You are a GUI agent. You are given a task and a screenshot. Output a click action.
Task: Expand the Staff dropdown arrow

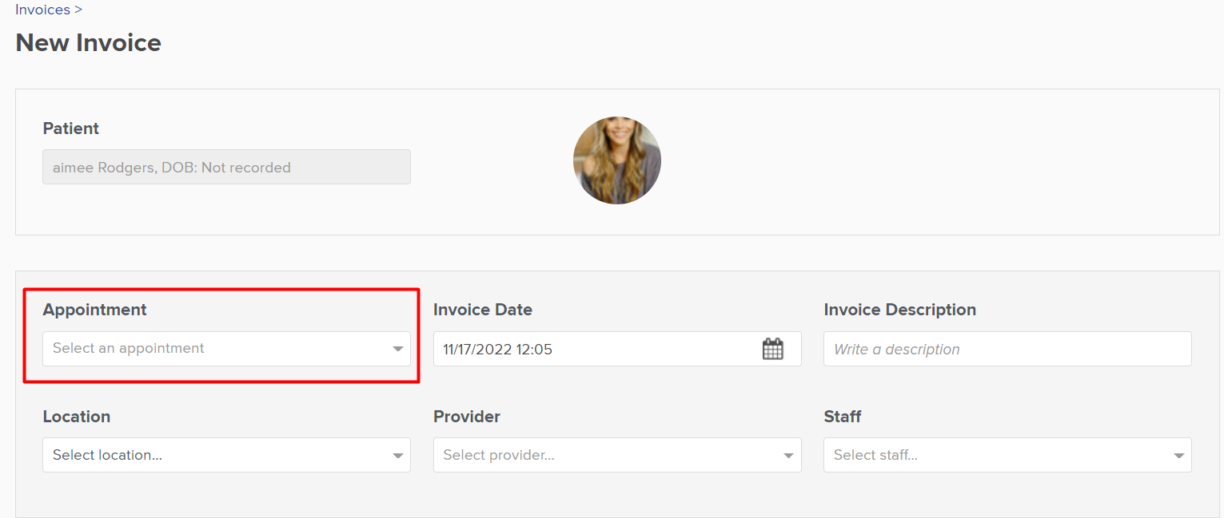point(1178,456)
